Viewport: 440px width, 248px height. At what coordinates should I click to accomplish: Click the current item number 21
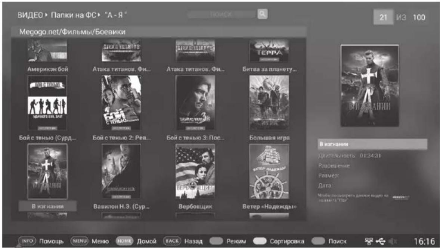pos(383,18)
